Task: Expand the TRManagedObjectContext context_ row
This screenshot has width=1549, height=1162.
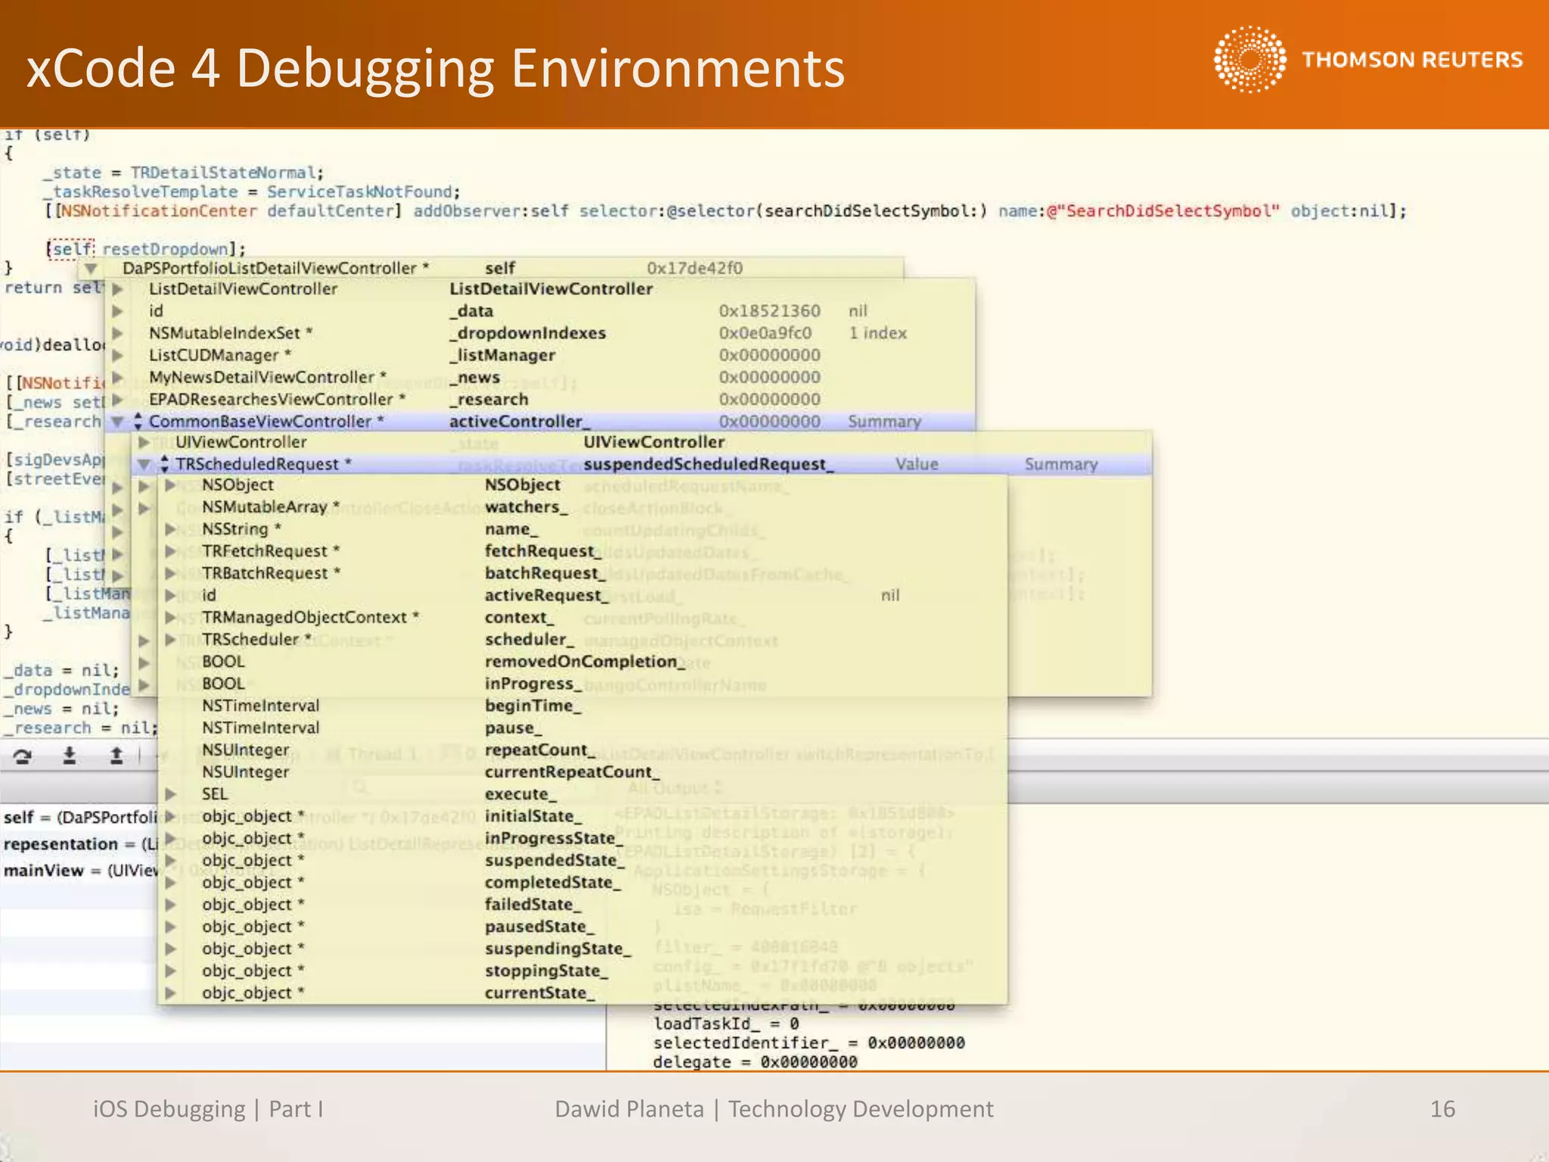Action: pyautogui.click(x=170, y=618)
